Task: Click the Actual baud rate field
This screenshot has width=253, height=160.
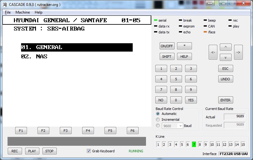Action: pyautogui.click(x=234, y=116)
